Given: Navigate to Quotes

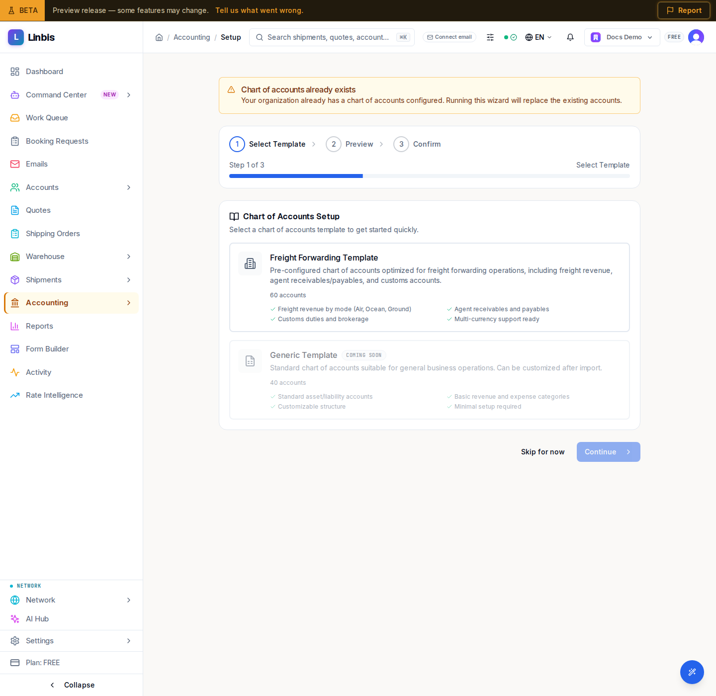Looking at the screenshot, I should (x=71, y=210).
